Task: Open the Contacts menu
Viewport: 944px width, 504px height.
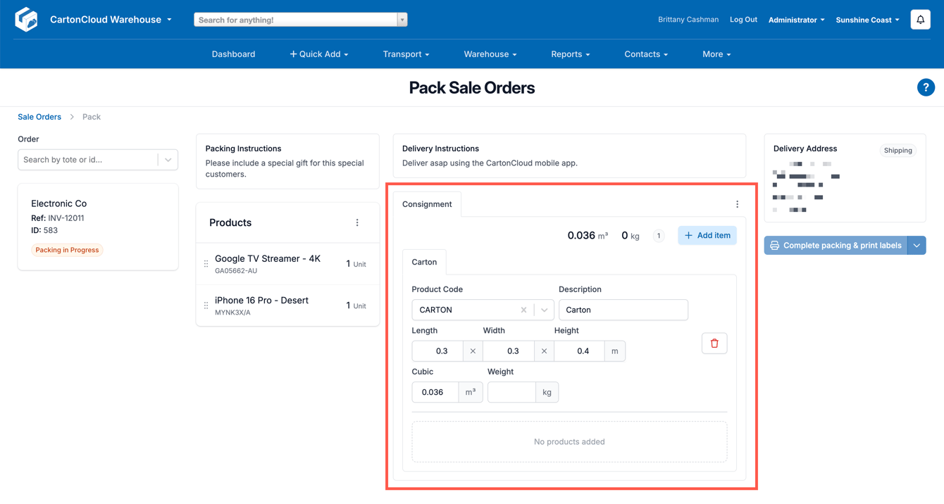Action: point(646,54)
